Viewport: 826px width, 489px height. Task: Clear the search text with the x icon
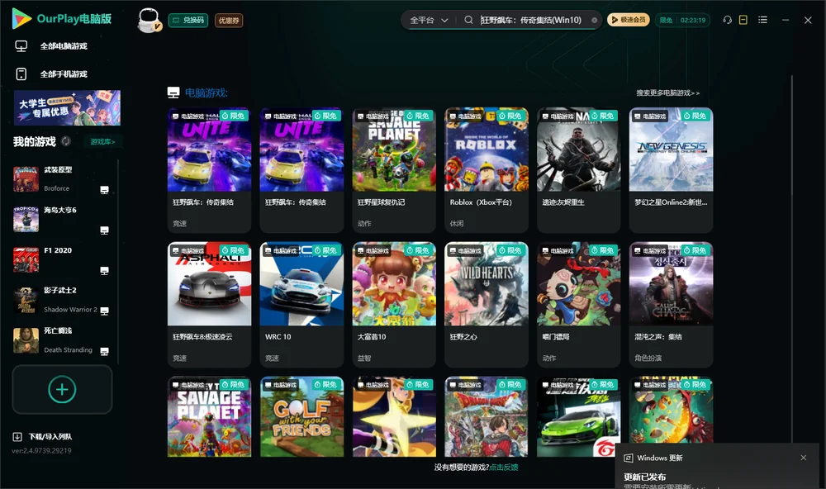click(x=594, y=20)
